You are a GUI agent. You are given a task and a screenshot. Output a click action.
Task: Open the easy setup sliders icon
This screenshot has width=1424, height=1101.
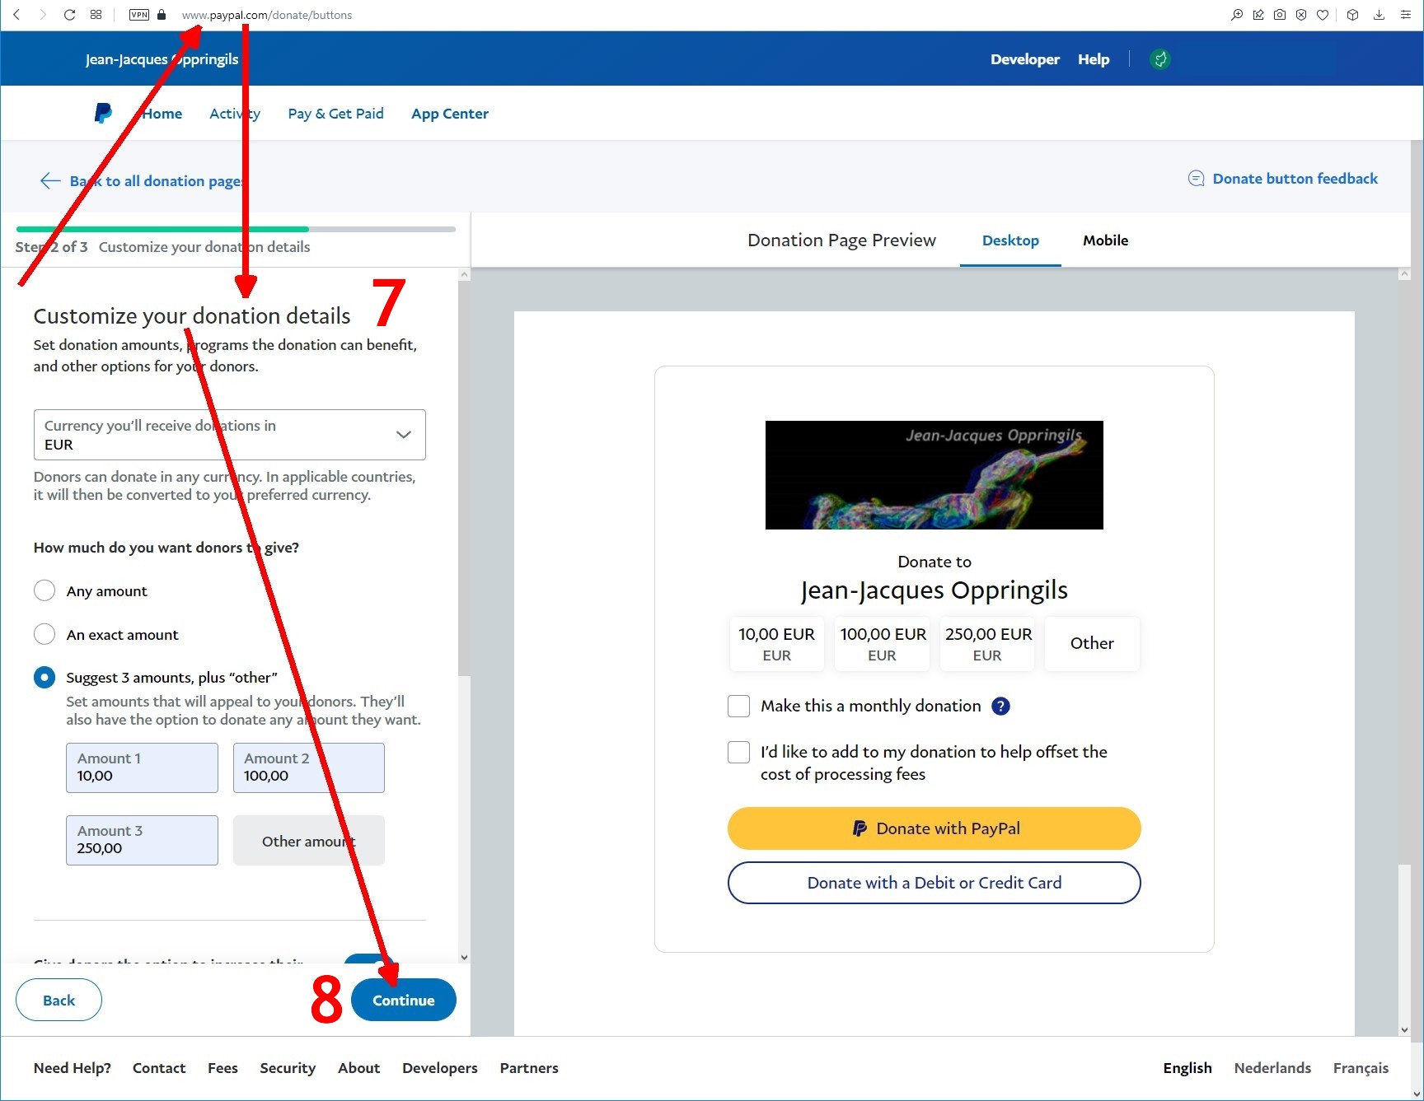pos(1405,15)
